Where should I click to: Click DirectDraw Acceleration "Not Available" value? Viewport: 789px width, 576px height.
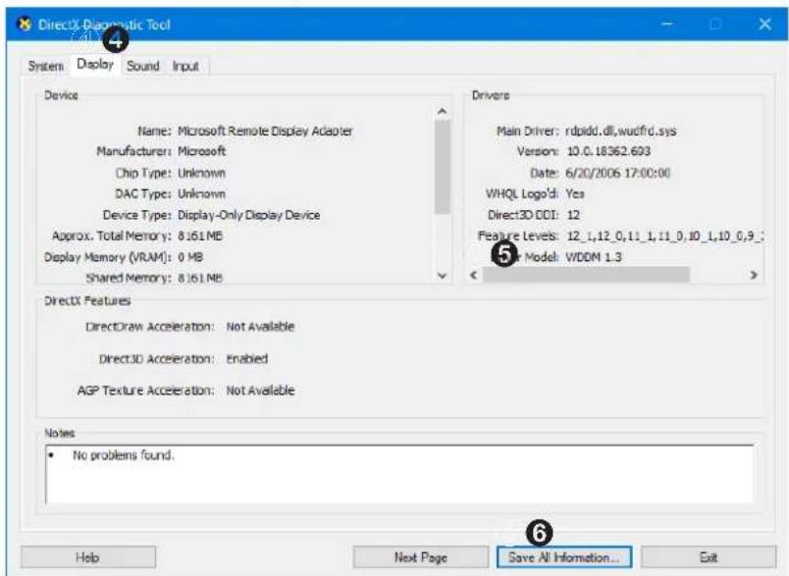click(260, 327)
